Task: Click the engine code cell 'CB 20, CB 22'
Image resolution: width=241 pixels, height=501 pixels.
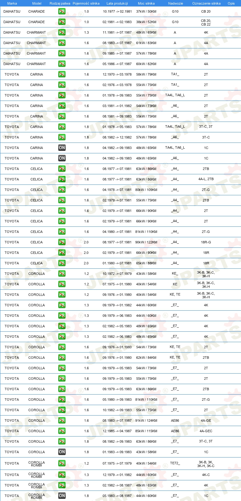Action: point(206,23)
